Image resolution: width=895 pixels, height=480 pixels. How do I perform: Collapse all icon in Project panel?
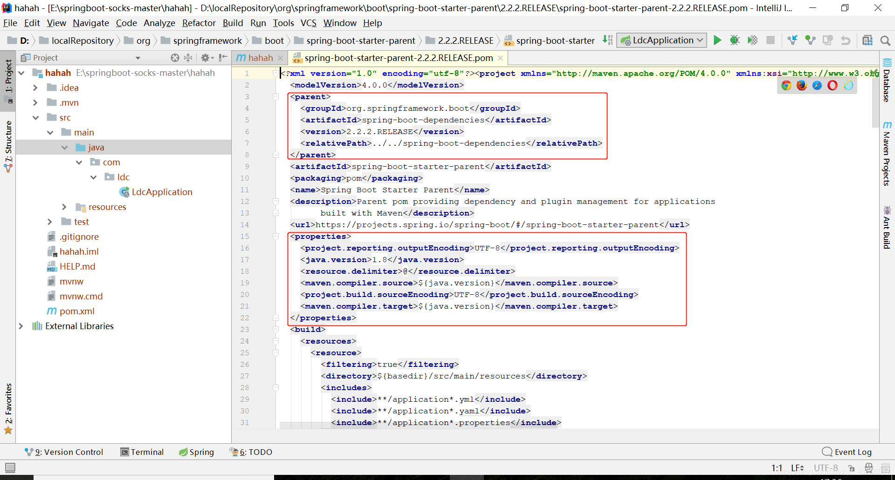tap(188, 58)
